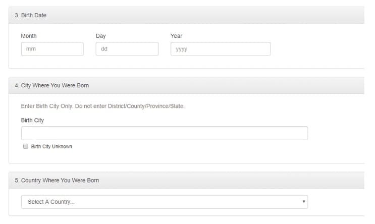This screenshot has height=224, width=375.
Task: Click the "5. Country Where You Were Born" header
Action: [57, 180]
